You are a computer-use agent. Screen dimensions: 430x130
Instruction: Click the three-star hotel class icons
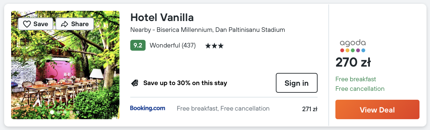[214, 46]
